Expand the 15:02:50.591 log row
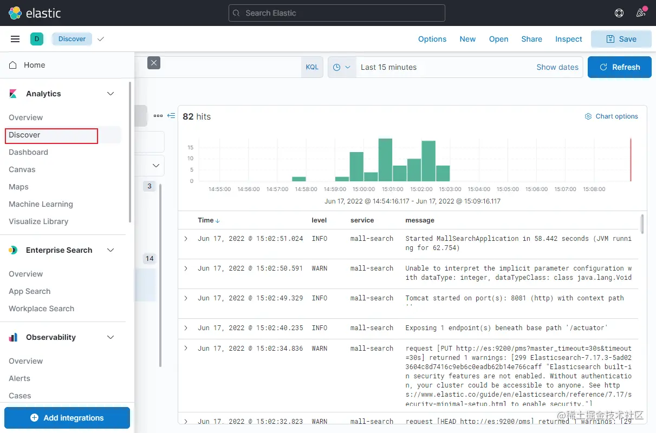This screenshot has height=433, width=656. 186,268
